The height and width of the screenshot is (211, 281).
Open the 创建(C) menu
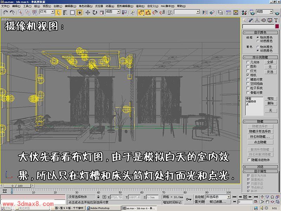click(58, 6)
